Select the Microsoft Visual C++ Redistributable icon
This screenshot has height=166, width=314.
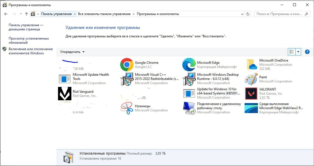point(127,79)
